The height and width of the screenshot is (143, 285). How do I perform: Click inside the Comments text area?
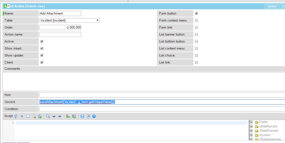click(143, 82)
